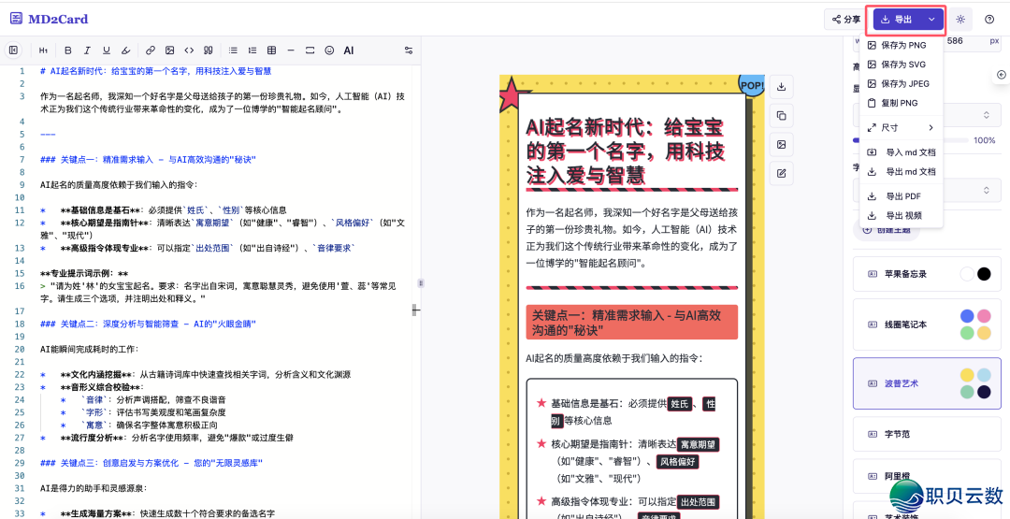Viewport: 1010px width, 519px height.
Task: Apply bold formatting with the B icon
Action: pyautogui.click(x=67, y=50)
